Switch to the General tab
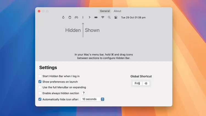 tap(105, 11)
